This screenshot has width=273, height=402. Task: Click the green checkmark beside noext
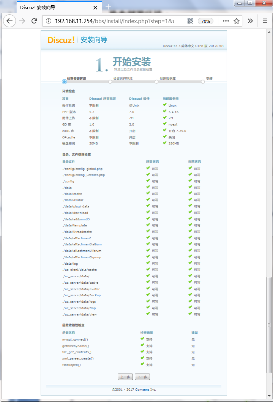click(x=165, y=124)
